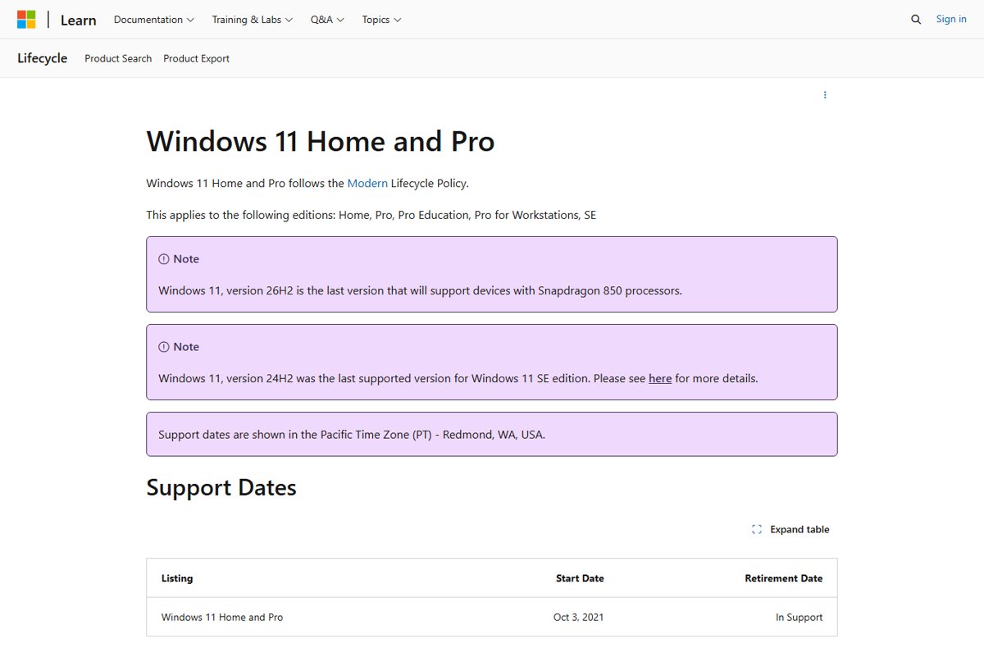The width and height of the screenshot is (984, 648).
Task: Click the Start Date column header
Action: click(x=580, y=578)
